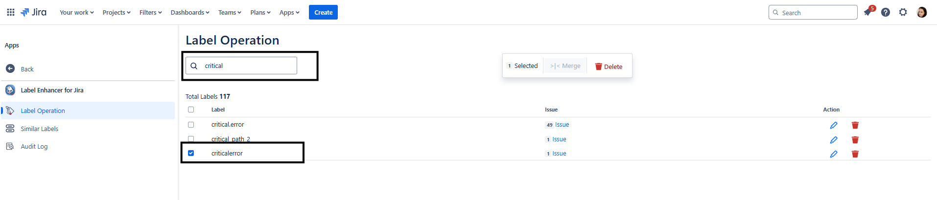Open notifications bell with 5 badge

(868, 12)
